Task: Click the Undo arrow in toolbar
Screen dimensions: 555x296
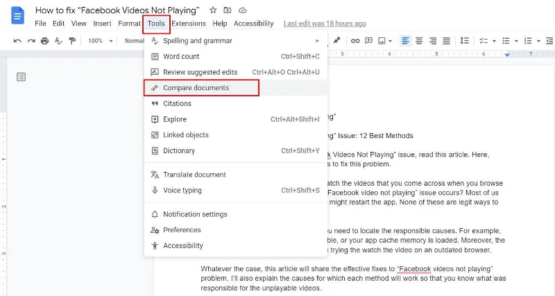Action: click(17, 41)
